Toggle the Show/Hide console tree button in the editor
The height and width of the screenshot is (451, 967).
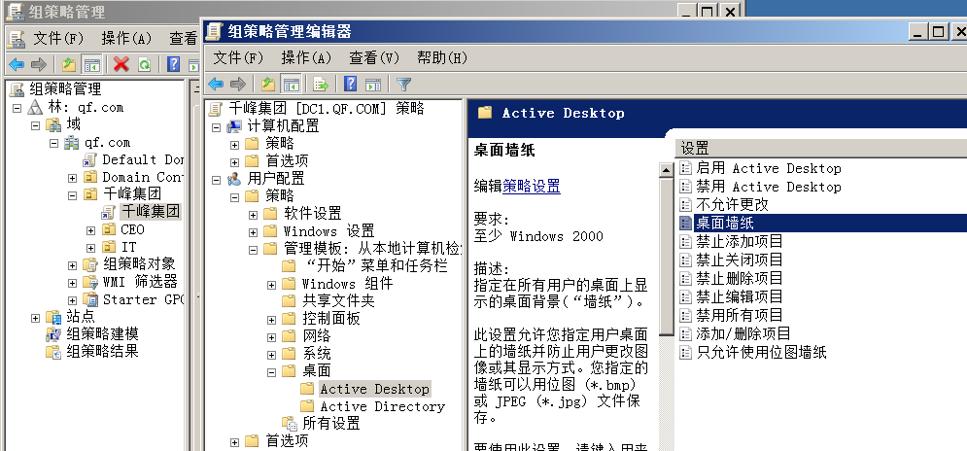point(292,85)
